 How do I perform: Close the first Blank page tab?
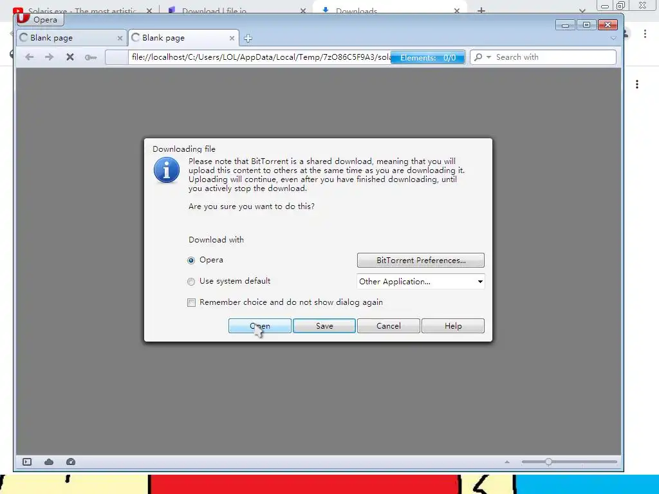pos(120,38)
